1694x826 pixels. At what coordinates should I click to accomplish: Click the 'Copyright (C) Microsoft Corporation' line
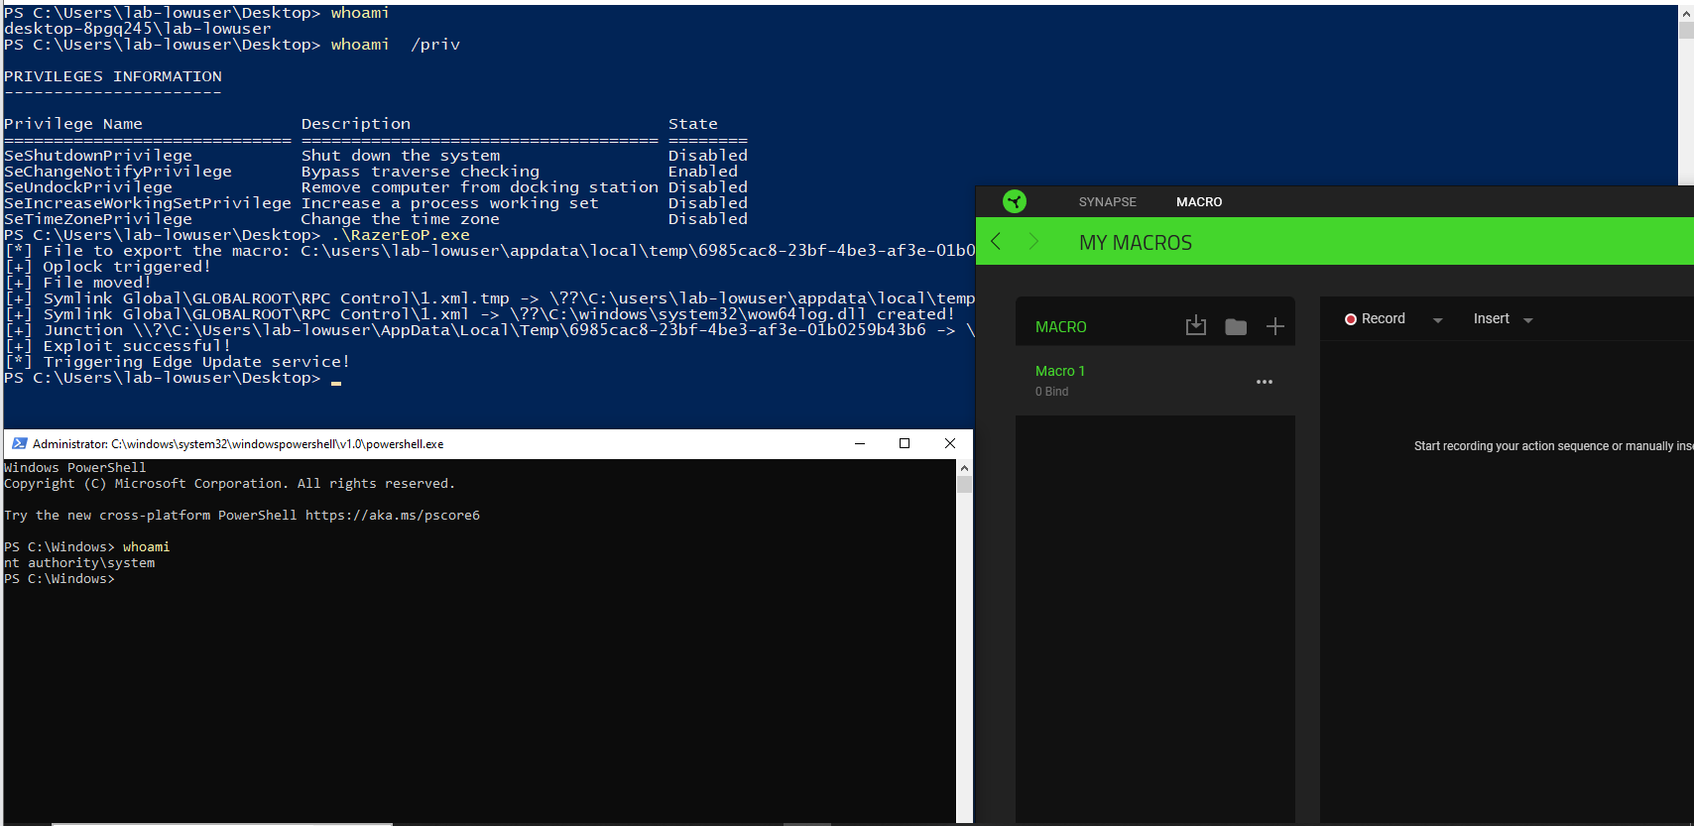pos(230,484)
